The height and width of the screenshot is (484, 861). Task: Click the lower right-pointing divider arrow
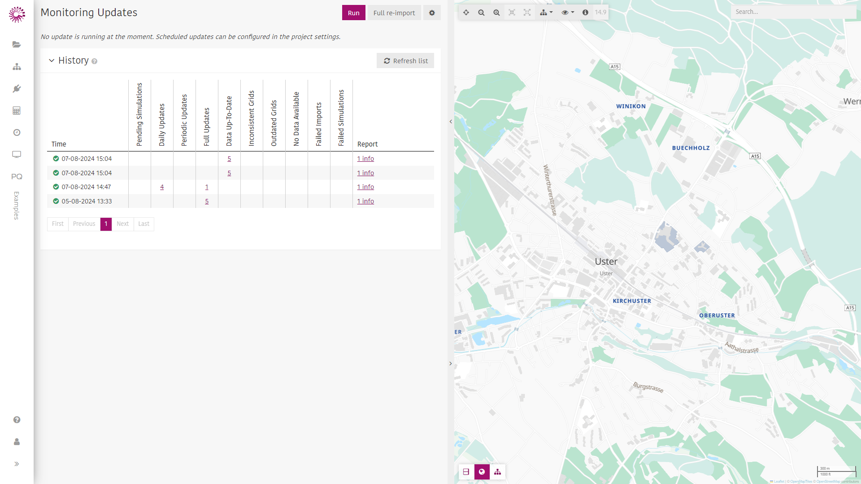click(451, 363)
